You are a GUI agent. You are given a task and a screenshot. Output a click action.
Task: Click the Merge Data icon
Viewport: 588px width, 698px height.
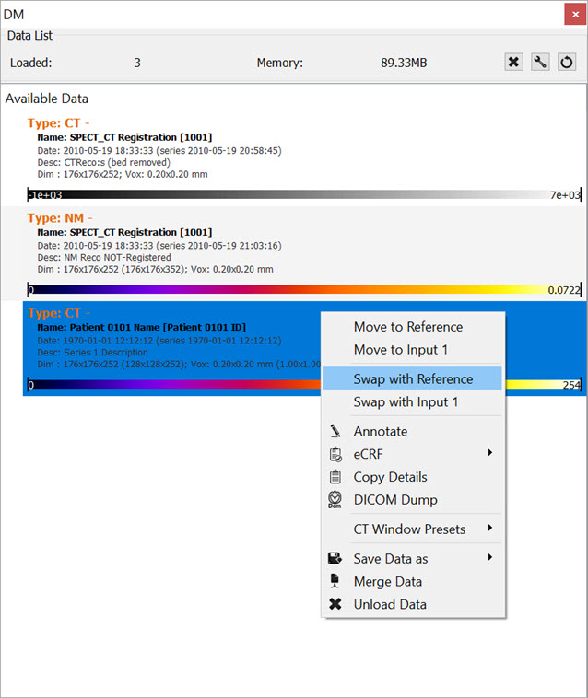pos(335,581)
